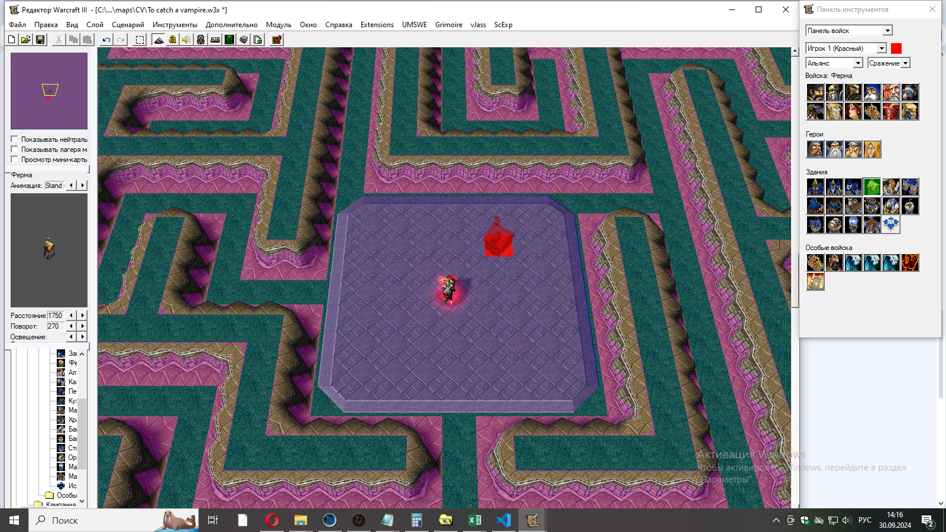Toggle the 'Показывать нейтраль' checkbox
The height and width of the screenshot is (532, 946).
tap(14, 140)
